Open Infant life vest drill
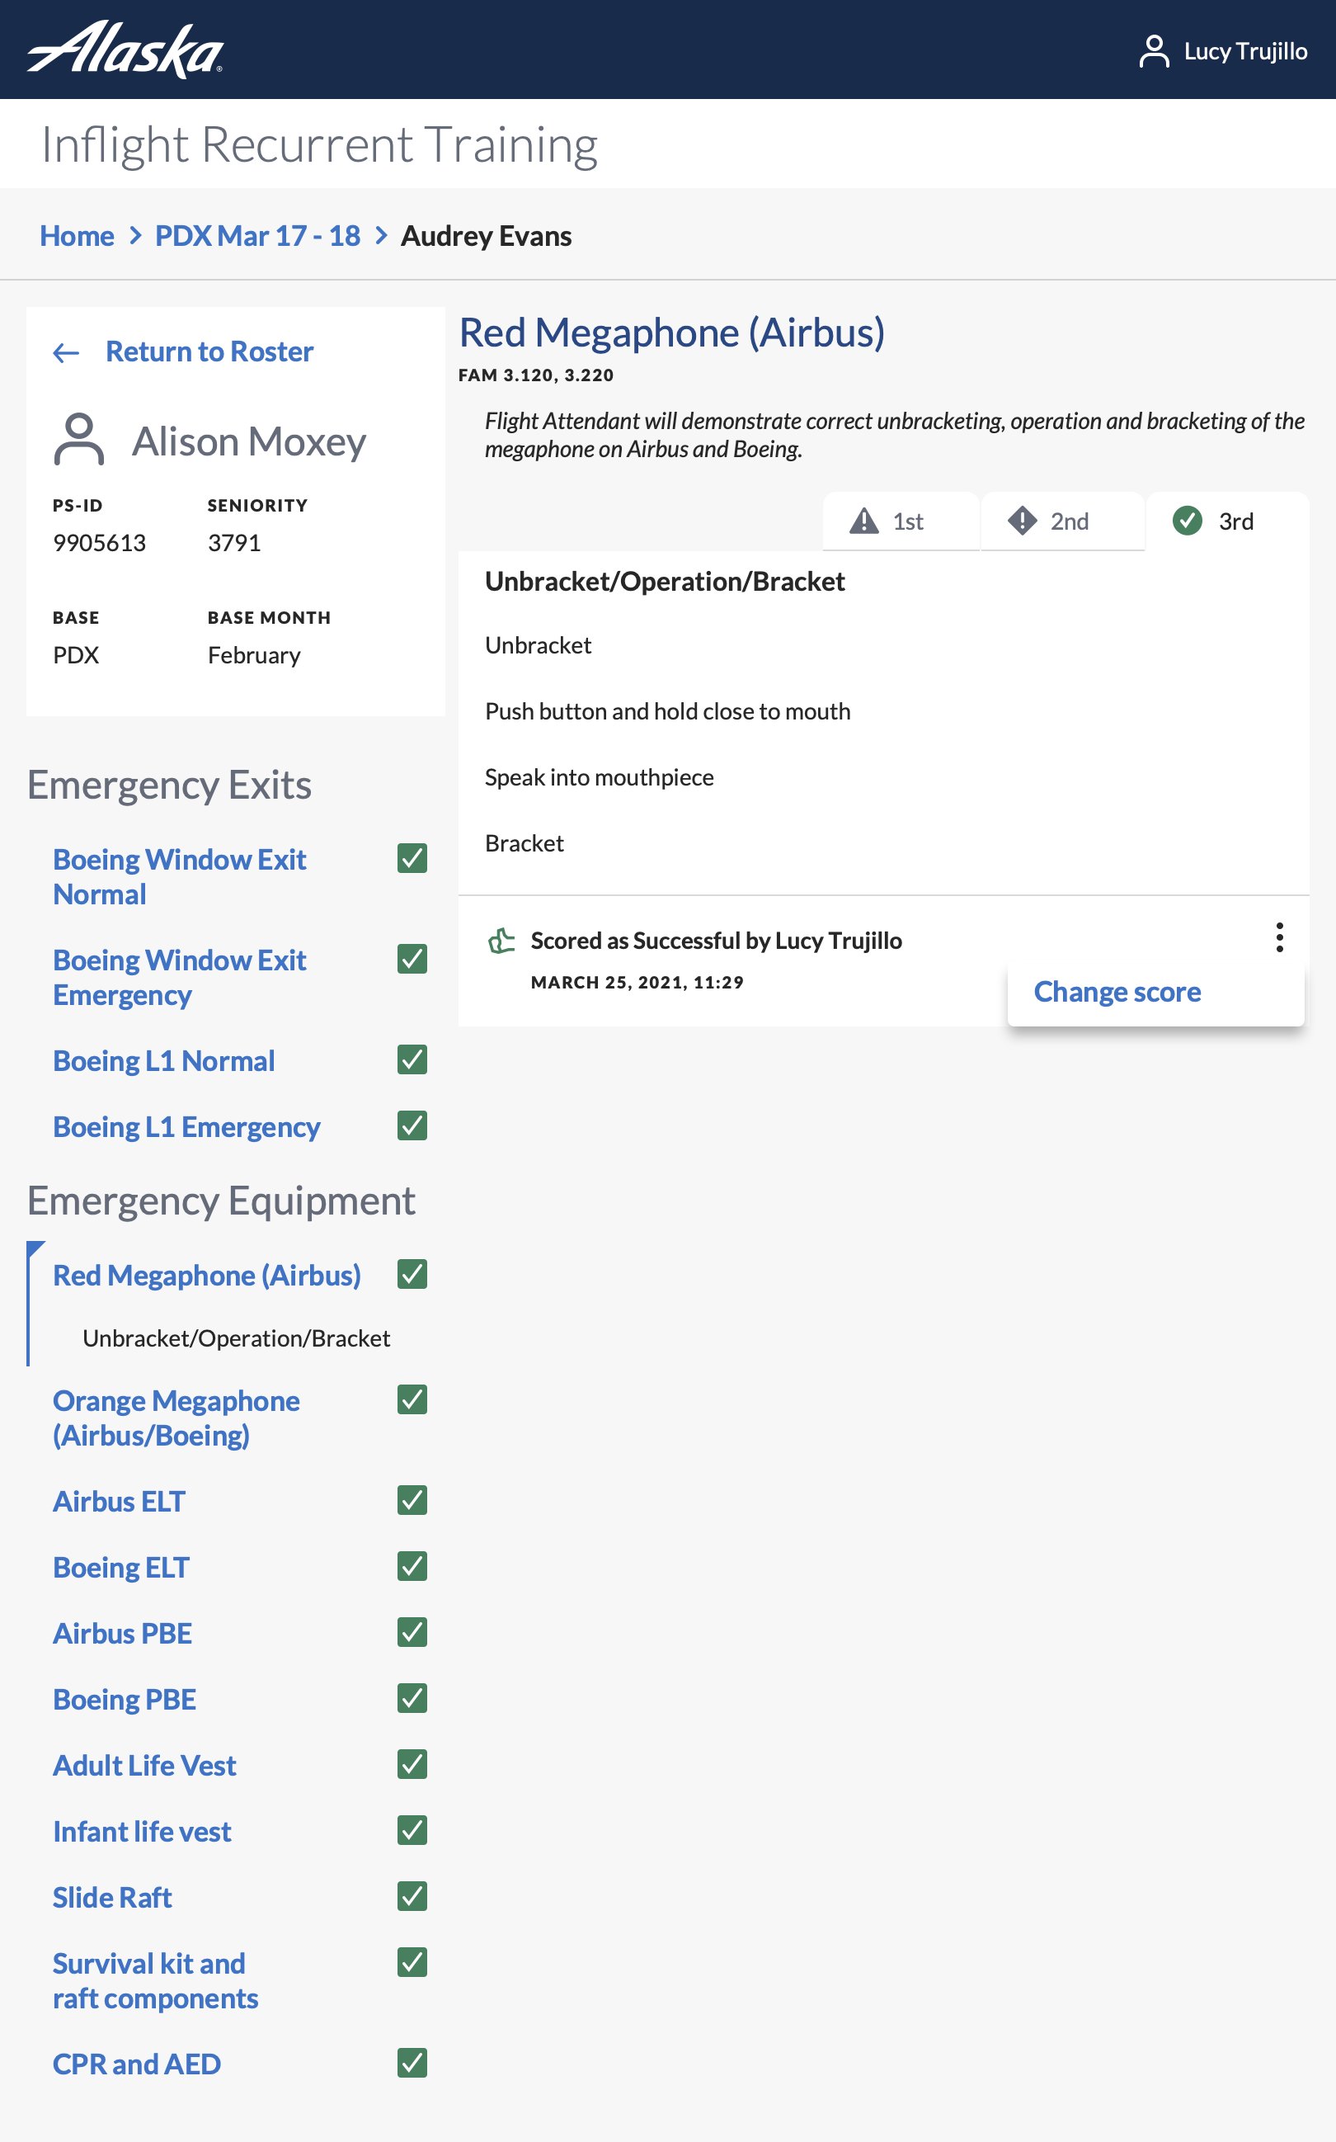Viewport: 1336px width, 2142px height. [x=142, y=1832]
